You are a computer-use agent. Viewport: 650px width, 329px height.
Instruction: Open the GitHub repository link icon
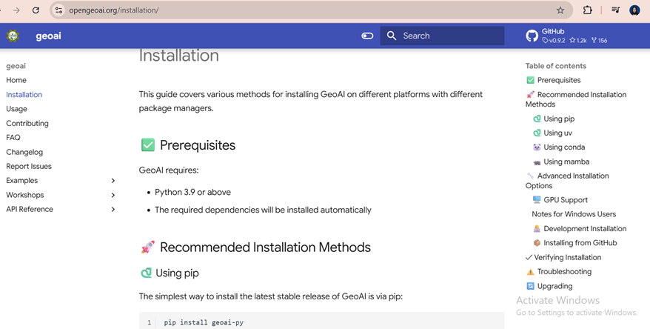(532, 36)
